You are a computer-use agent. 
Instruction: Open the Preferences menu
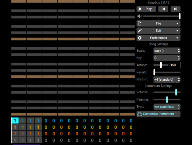[159, 38]
